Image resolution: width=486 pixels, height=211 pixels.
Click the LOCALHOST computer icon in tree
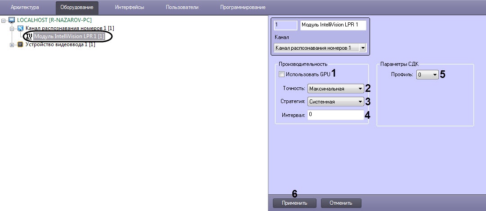click(x=12, y=20)
